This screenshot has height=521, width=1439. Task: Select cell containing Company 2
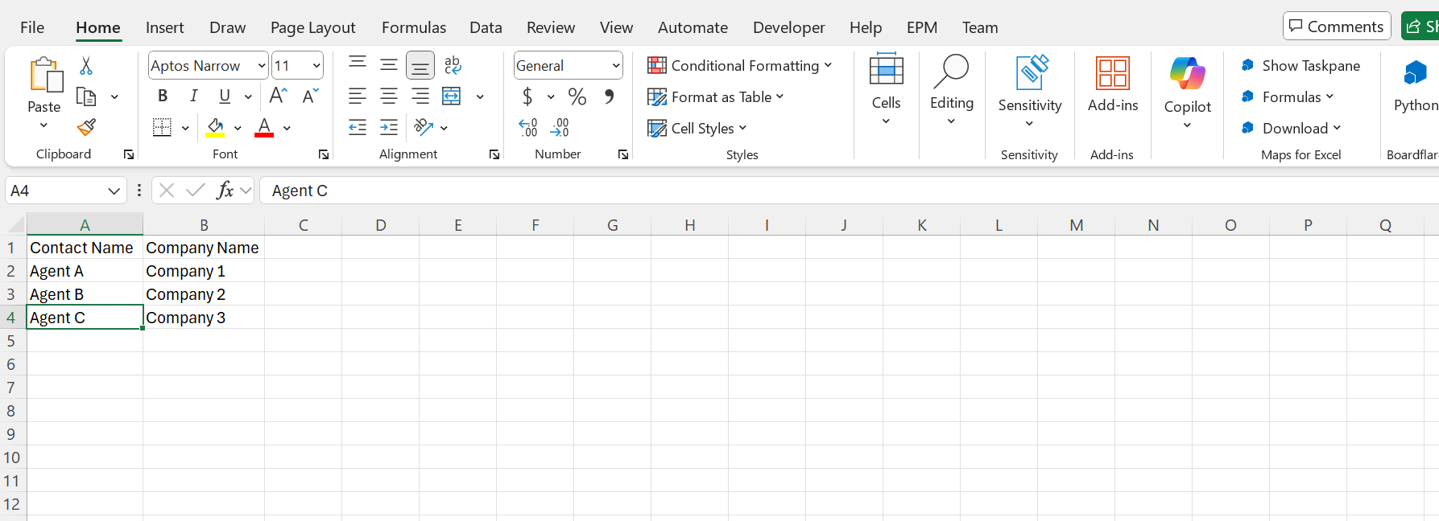[x=204, y=294]
